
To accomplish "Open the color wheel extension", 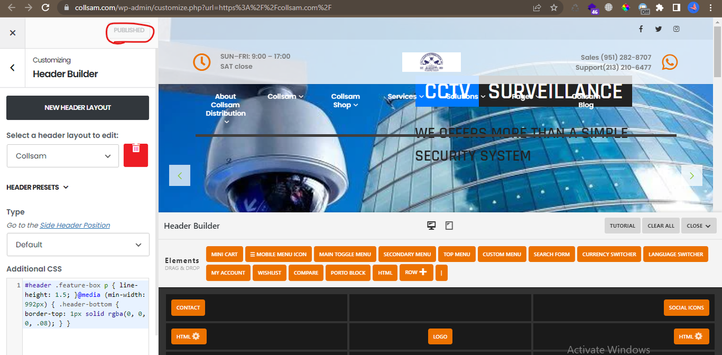I will coord(626,8).
